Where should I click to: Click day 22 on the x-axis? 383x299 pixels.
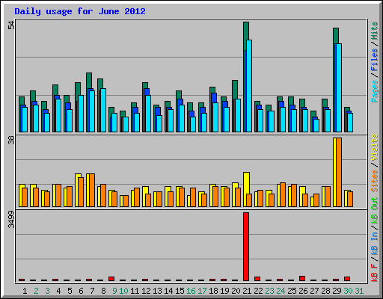click(258, 291)
